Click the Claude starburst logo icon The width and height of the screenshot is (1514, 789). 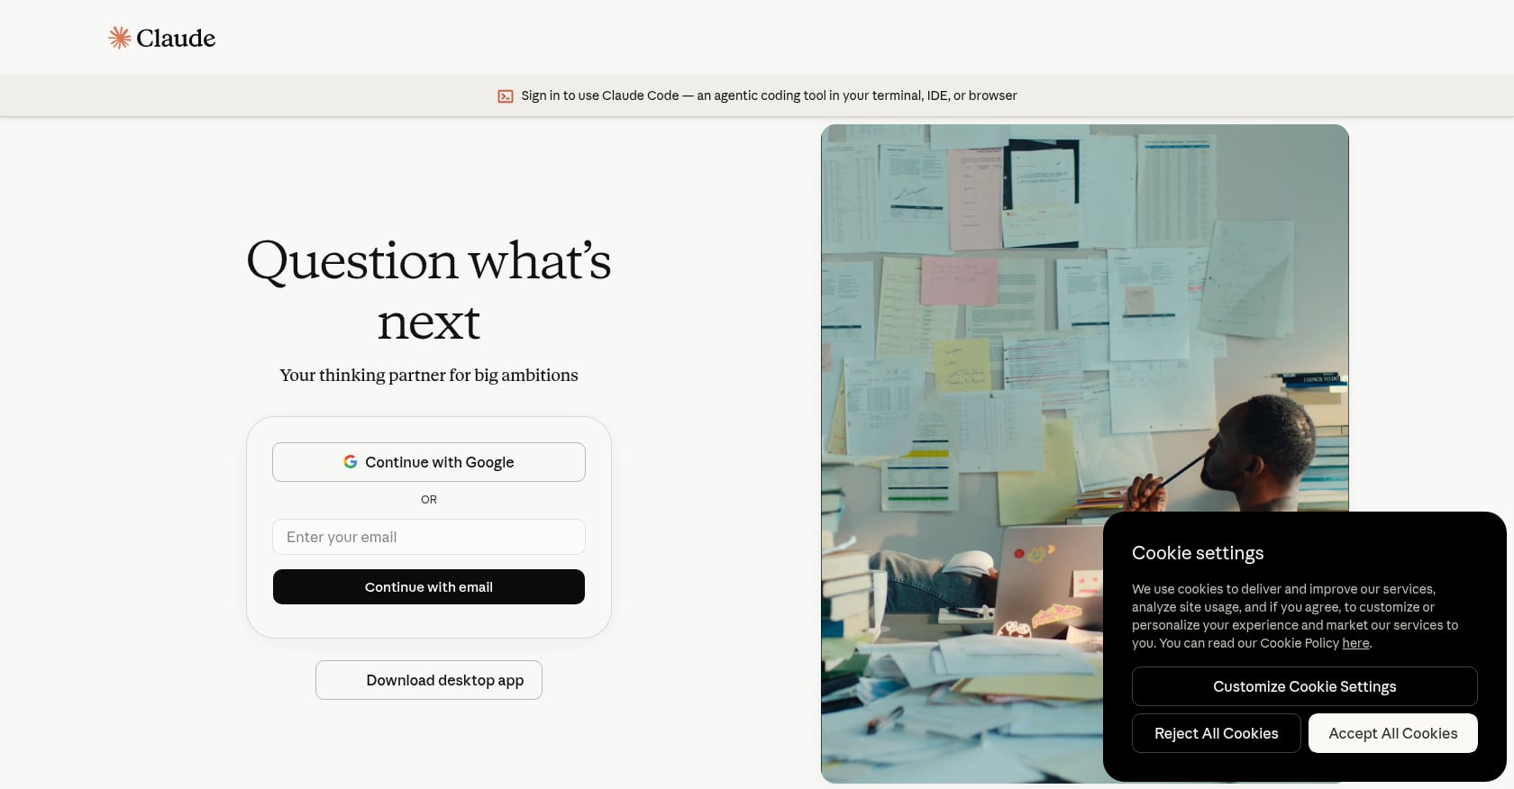coord(120,38)
